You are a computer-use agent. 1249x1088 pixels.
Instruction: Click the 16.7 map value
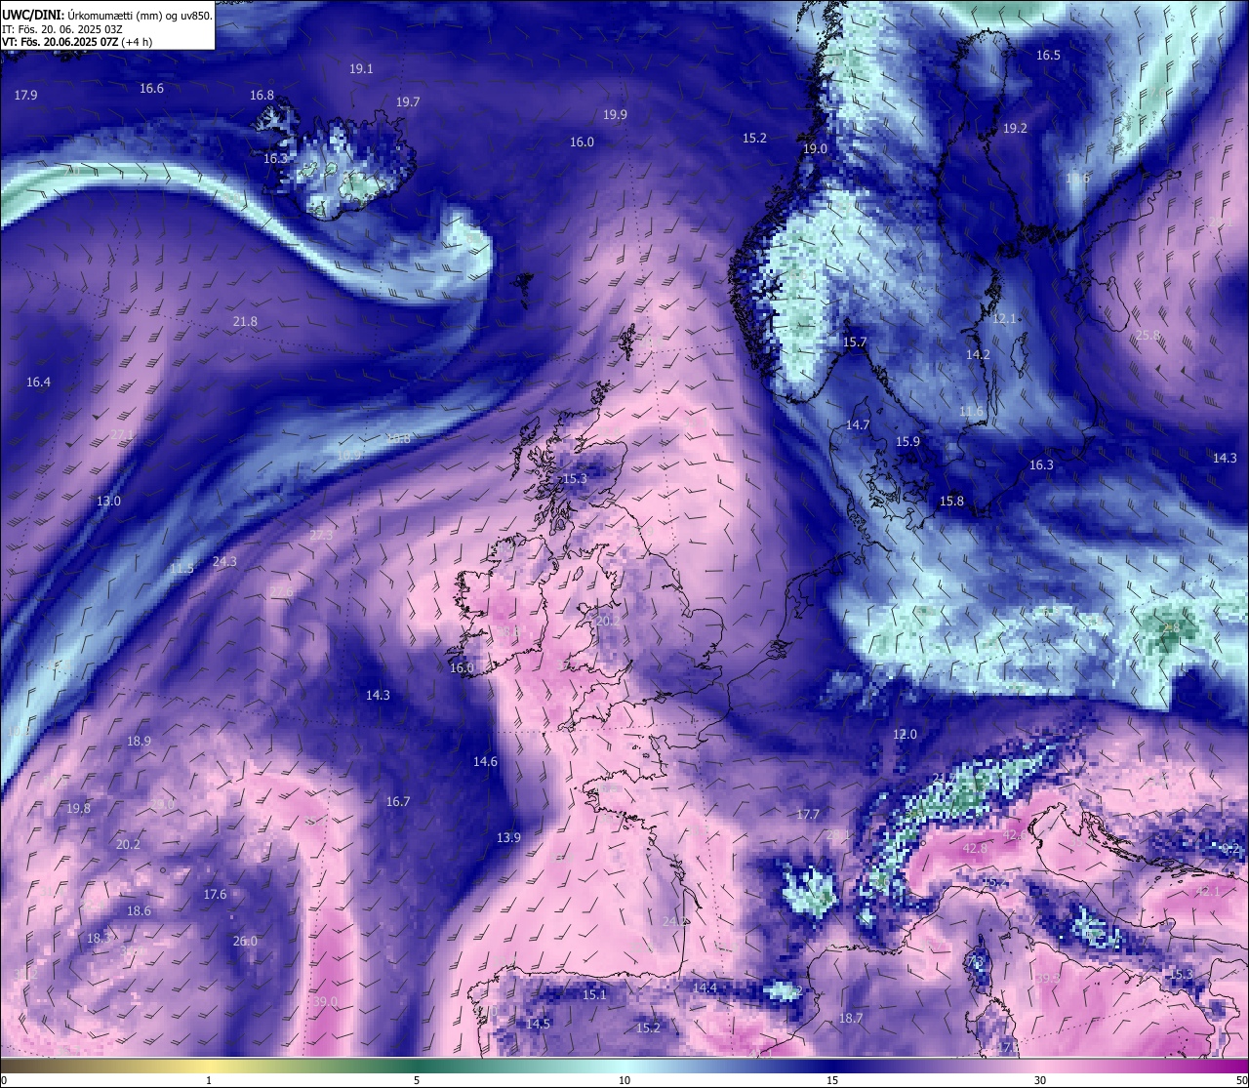click(x=397, y=801)
